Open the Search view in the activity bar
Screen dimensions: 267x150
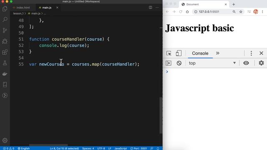pos(5,20)
